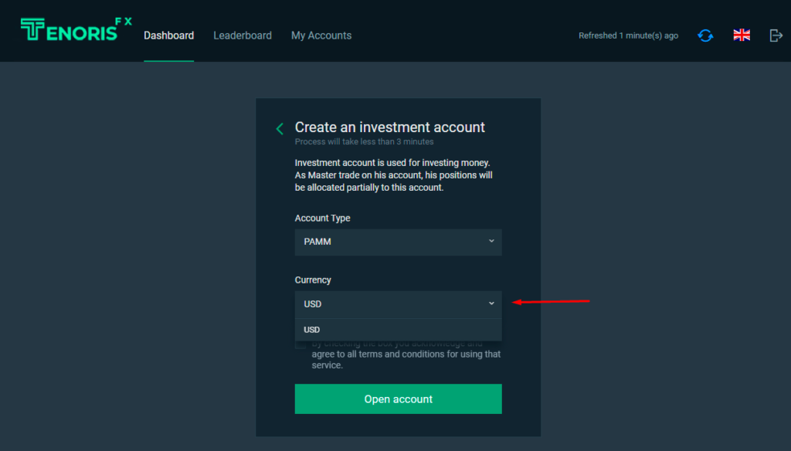Tick the terms acknowledgement checkbox
This screenshot has width=791, height=451.
(x=300, y=344)
